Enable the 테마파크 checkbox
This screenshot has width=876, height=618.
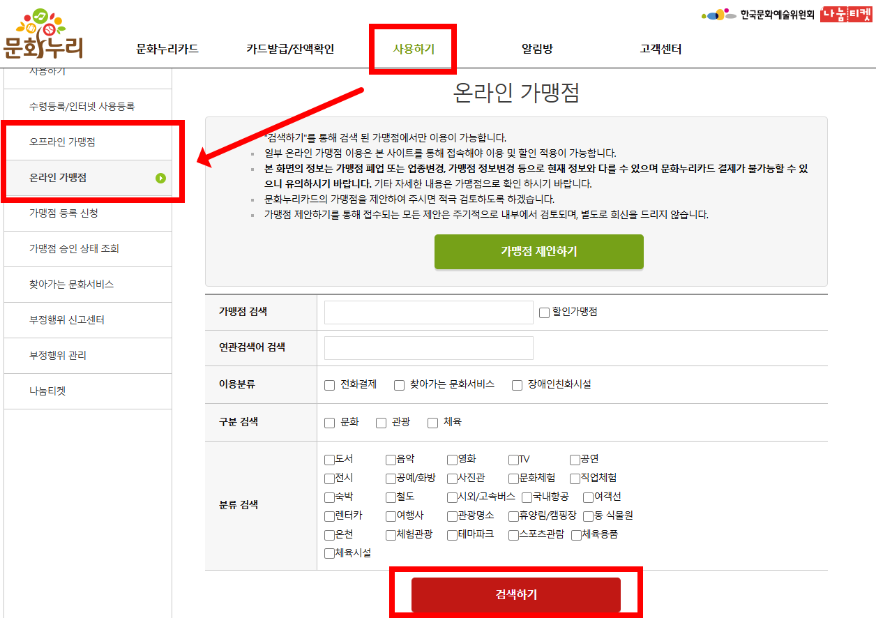[451, 534]
